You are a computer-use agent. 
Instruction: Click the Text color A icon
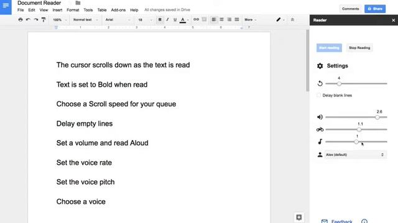(x=182, y=20)
